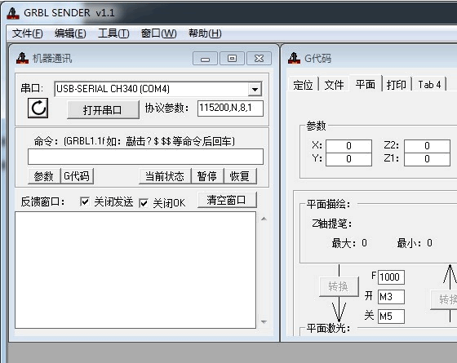Close the 机器通讯 window
Viewport: 457px width, 363px height.
tap(260, 59)
